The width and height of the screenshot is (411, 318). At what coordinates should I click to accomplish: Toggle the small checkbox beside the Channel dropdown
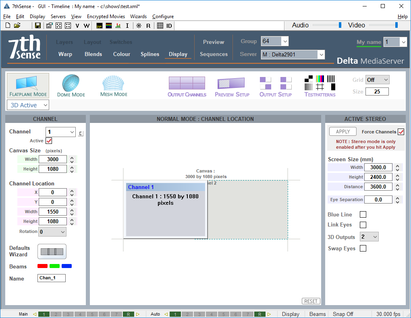(x=81, y=133)
